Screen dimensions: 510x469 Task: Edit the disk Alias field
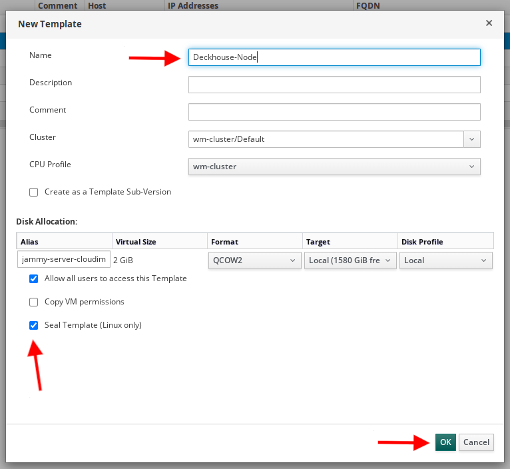(x=64, y=260)
